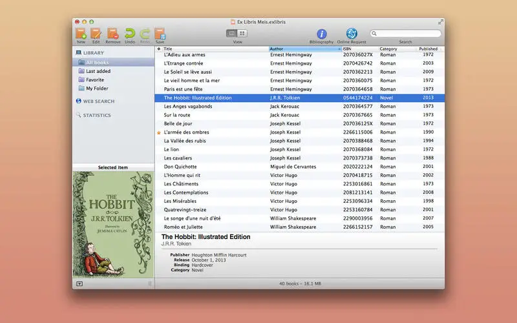Screen dimensions: 517x323
Task: Select All books in the library sidebar
Action: [114, 62]
